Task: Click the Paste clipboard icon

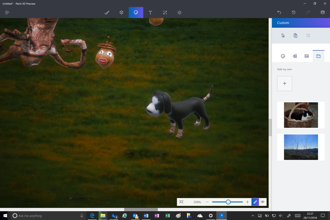Action: point(295,35)
